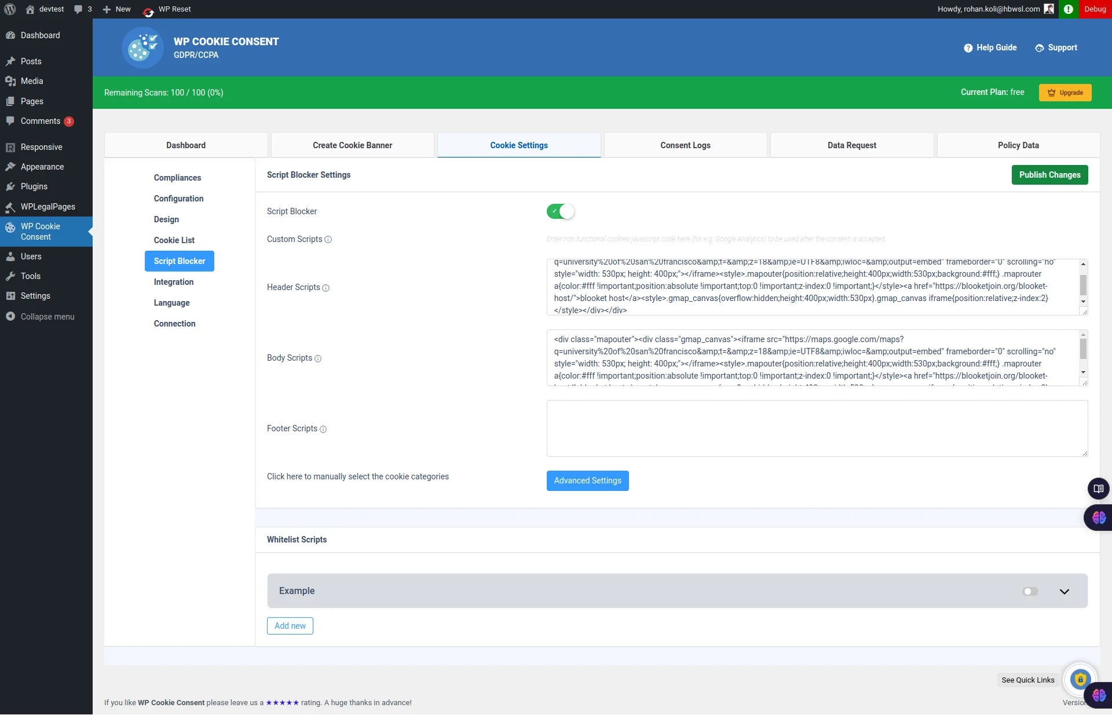Viewport: 1112px width, 715px height.
Task: Select Cookie List settings section
Action: point(174,240)
